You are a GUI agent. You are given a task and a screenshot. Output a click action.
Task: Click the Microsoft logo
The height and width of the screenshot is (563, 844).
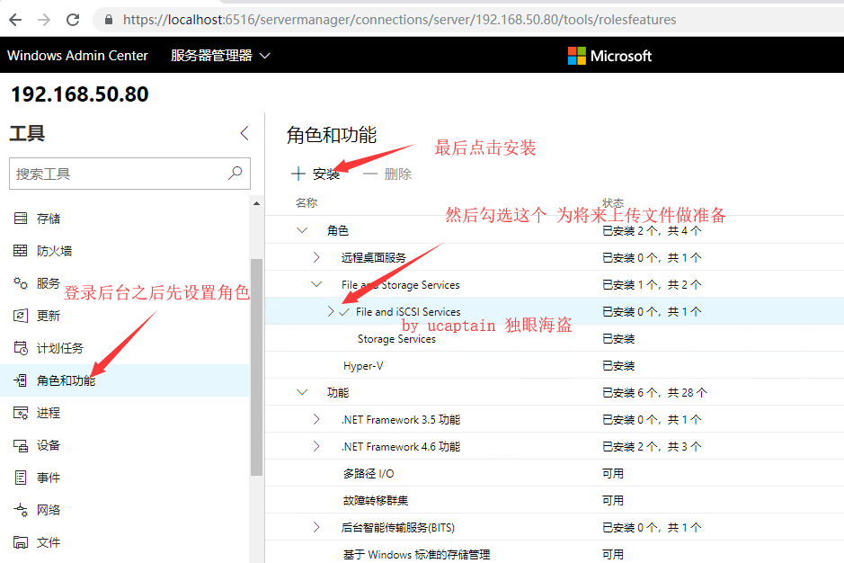click(609, 56)
